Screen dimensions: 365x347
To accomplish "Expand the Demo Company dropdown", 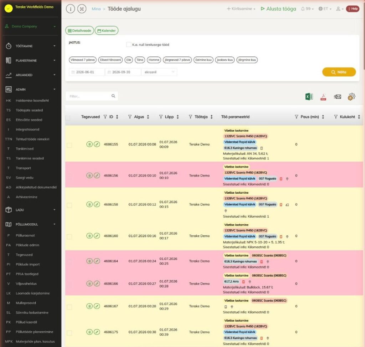I will tap(31, 26).
